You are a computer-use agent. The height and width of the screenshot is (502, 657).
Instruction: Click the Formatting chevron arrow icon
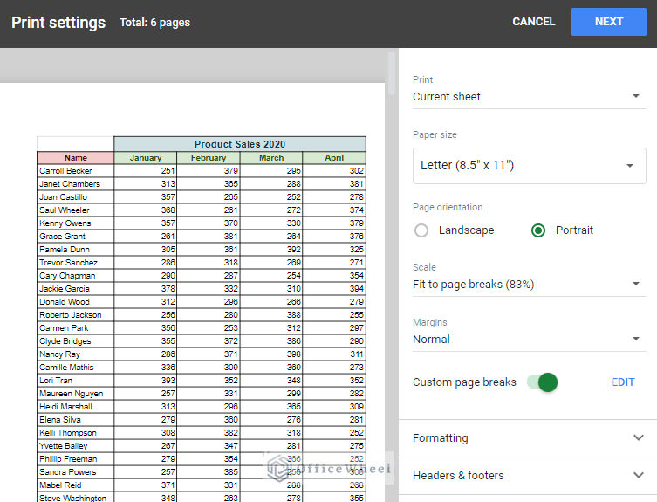tap(638, 438)
